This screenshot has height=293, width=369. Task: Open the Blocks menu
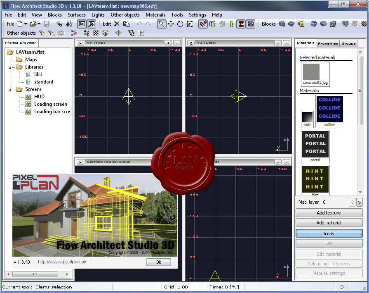pyautogui.click(x=54, y=15)
